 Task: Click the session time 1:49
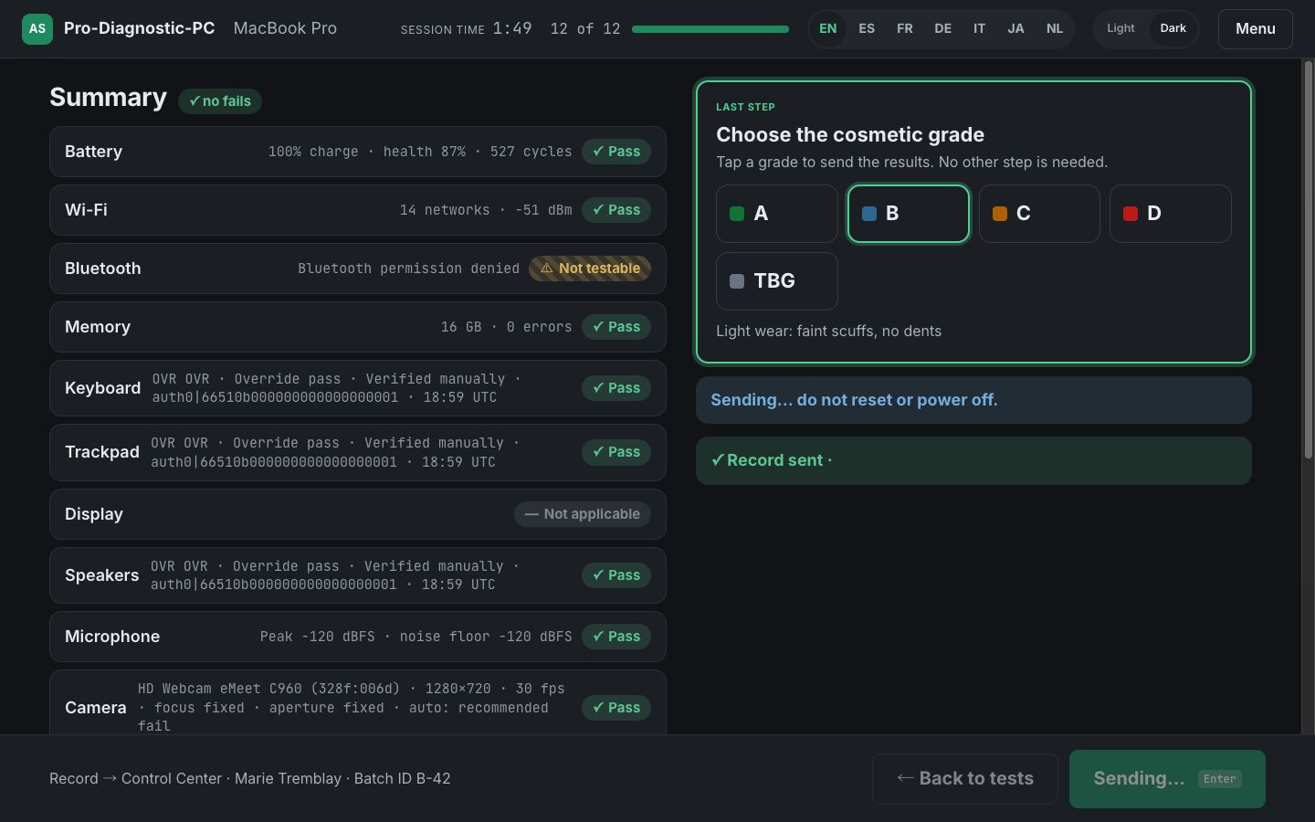(512, 28)
